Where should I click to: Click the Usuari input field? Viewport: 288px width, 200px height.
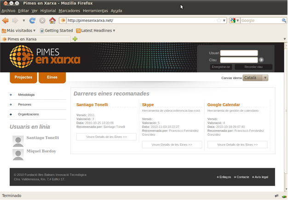point(239,53)
